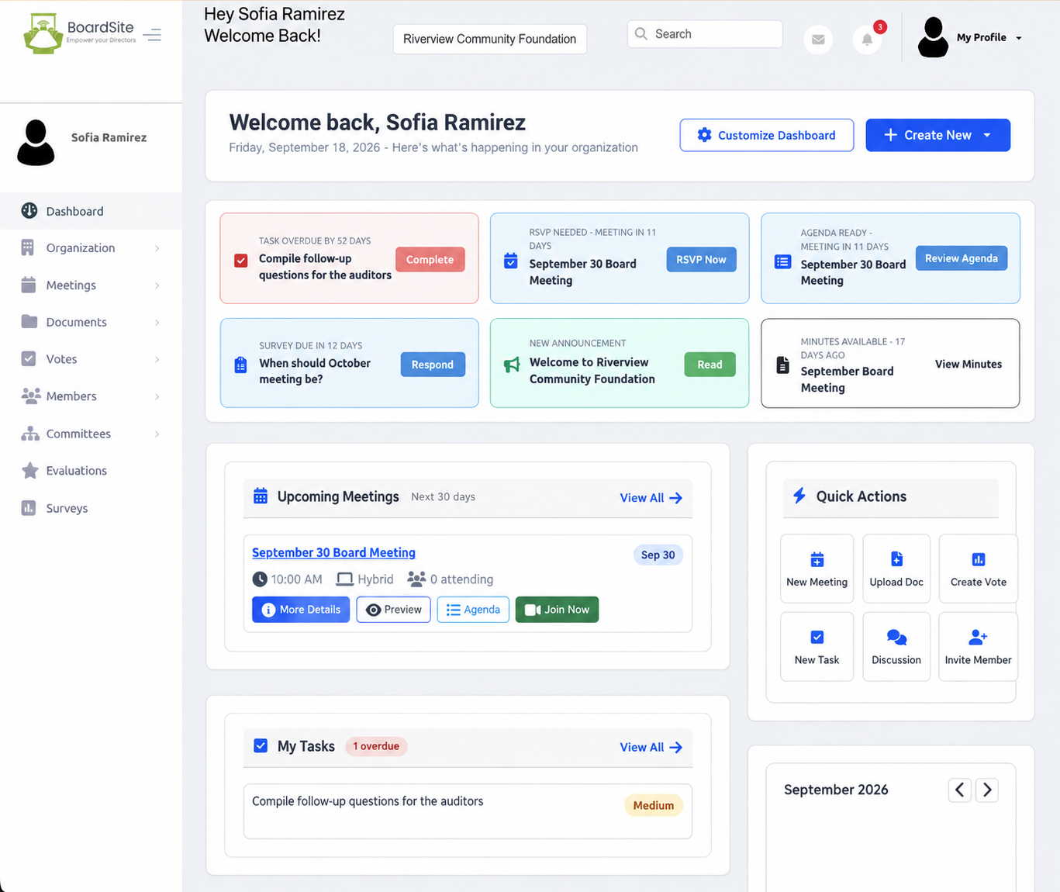Image resolution: width=1060 pixels, height=892 pixels.
Task: Open Create Vote quick action
Action: point(978,569)
